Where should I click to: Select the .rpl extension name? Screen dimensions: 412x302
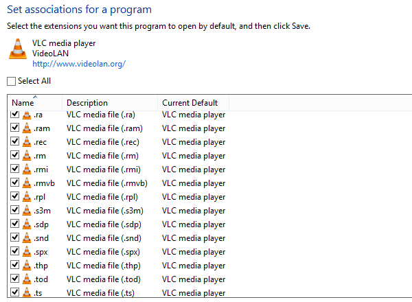point(39,197)
